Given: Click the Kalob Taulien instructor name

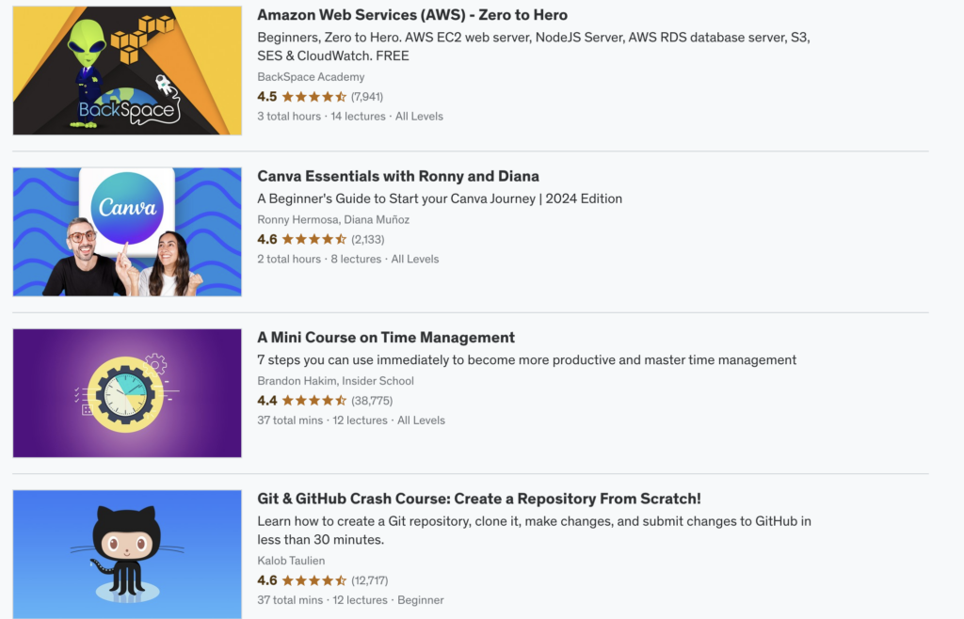Looking at the screenshot, I should click(x=290, y=561).
